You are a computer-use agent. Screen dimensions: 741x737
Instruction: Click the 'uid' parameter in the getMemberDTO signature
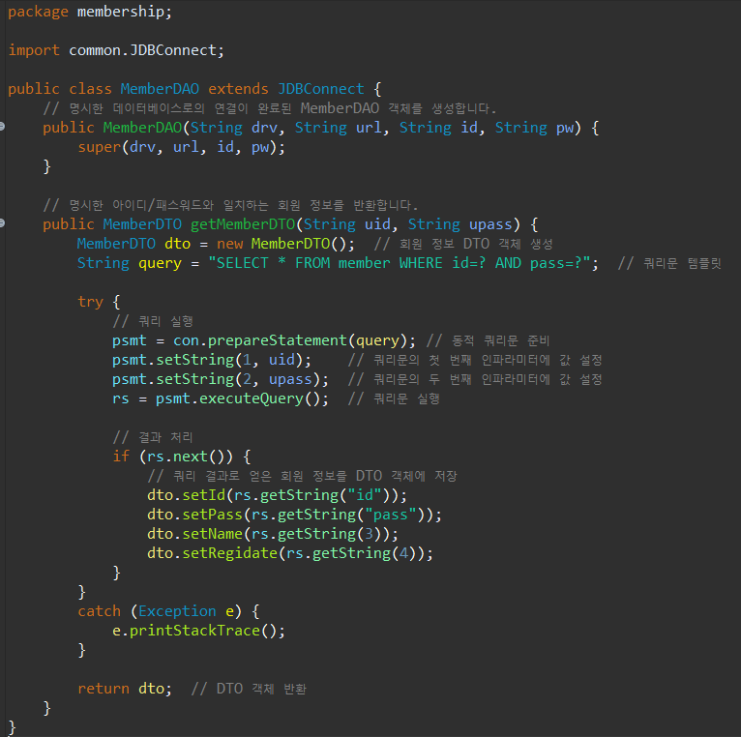377,224
